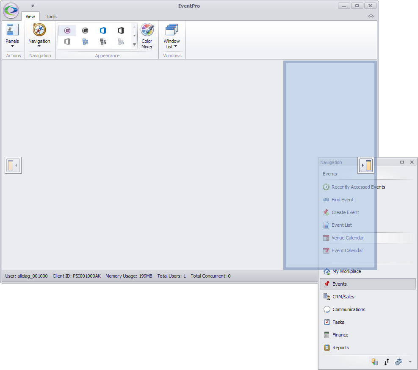Image resolution: width=418 pixels, height=370 pixels.
Task: Switch to the View ribbon tab
Action: [30, 17]
